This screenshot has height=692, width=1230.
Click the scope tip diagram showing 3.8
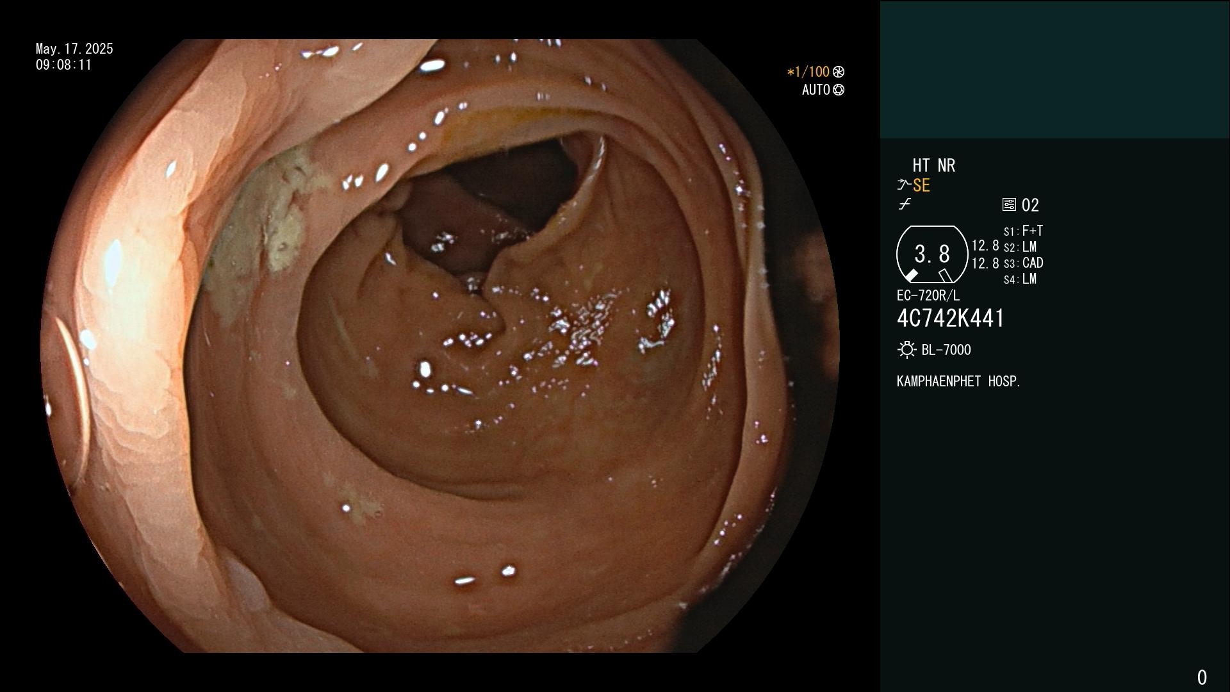(932, 254)
